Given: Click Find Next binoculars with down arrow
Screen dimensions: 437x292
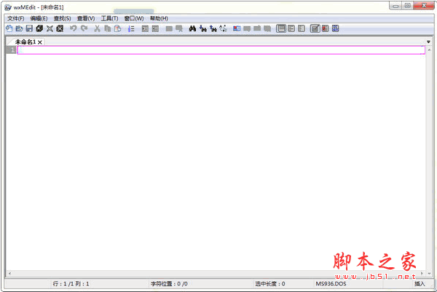Looking at the screenshot, I should 203,28.
